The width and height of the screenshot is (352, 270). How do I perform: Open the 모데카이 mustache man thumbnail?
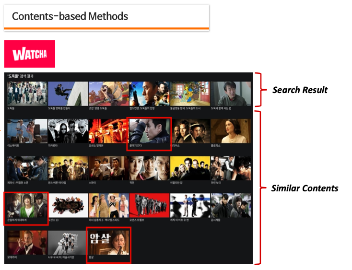pos(27,243)
